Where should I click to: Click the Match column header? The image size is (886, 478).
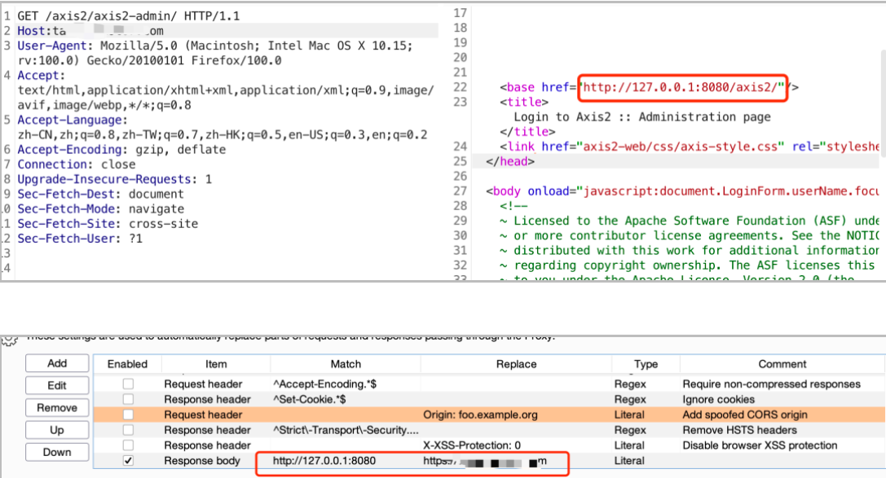point(346,364)
